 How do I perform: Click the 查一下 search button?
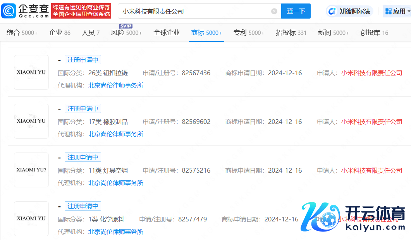click(296, 11)
